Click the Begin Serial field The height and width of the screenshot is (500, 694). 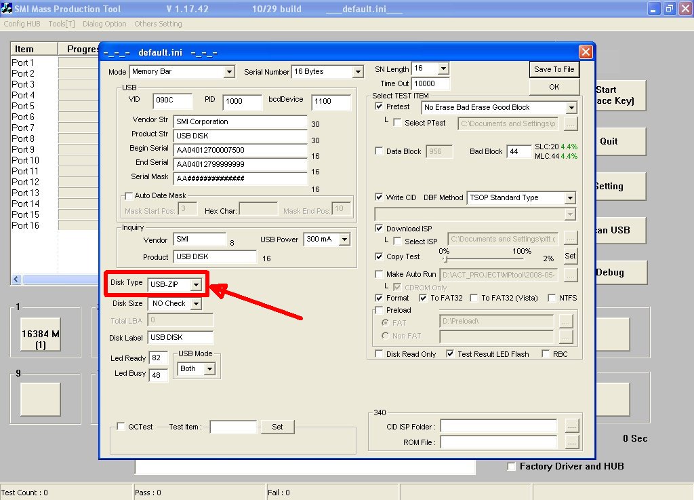coord(241,150)
